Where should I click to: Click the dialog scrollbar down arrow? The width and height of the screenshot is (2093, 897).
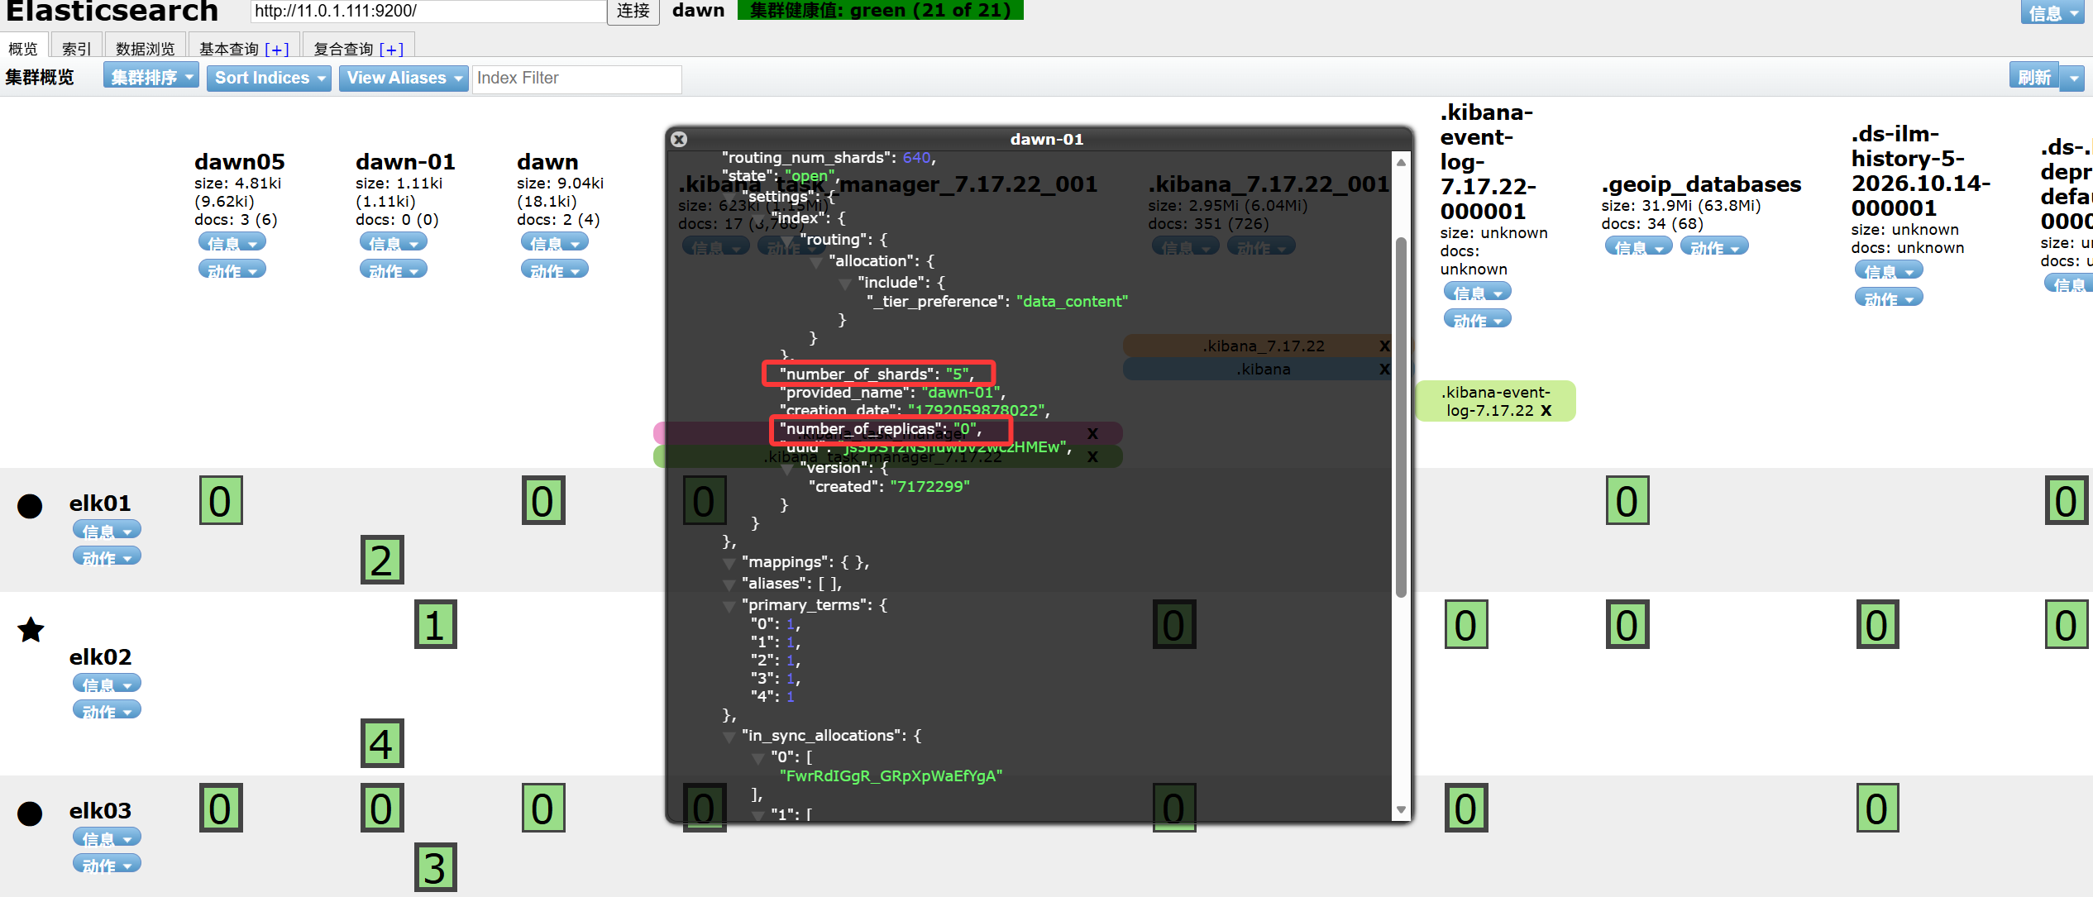1401,810
